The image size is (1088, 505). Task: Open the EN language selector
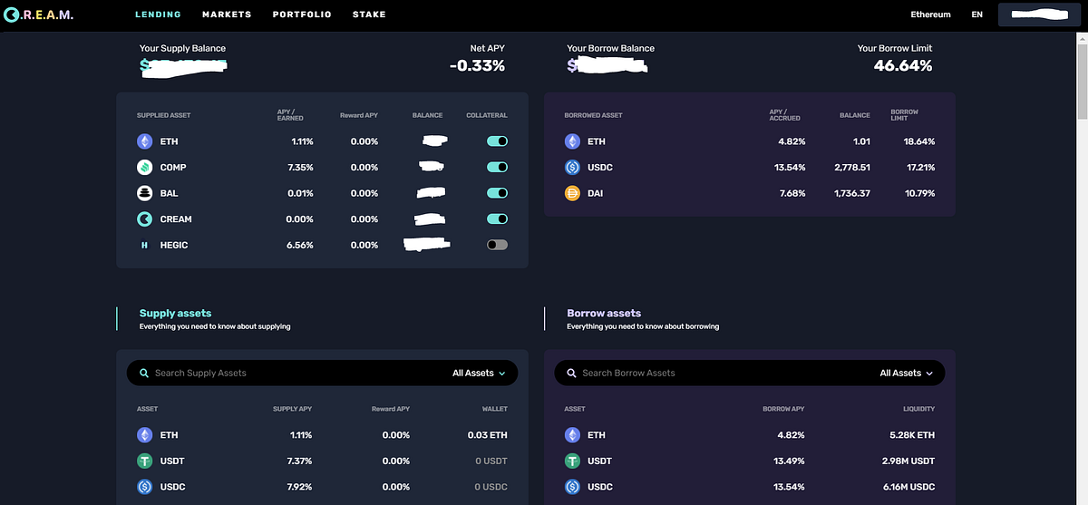[976, 15]
